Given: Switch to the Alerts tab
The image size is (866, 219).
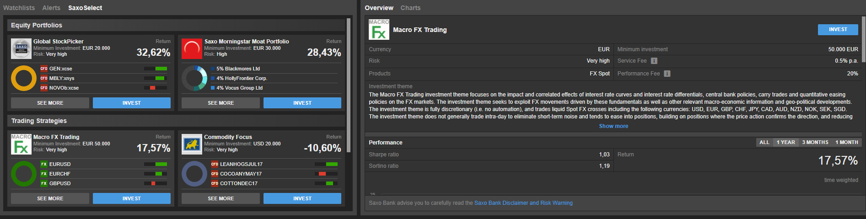Looking at the screenshot, I should pos(51,8).
